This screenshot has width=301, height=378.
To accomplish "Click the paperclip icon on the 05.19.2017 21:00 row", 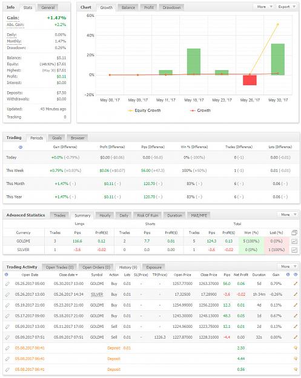I will pos(7,305).
